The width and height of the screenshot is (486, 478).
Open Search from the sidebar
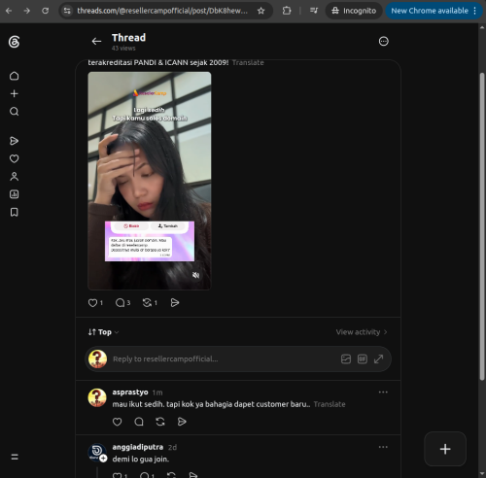coord(14,112)
